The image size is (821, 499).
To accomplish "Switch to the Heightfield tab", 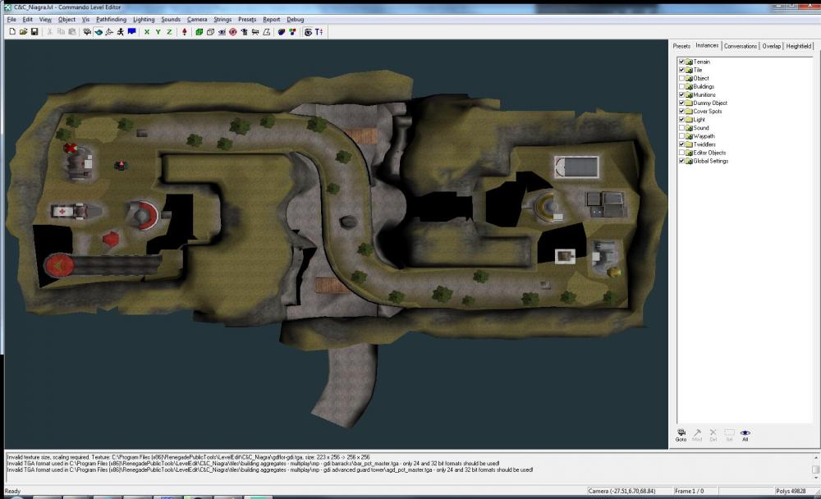I will pos(799,46).
